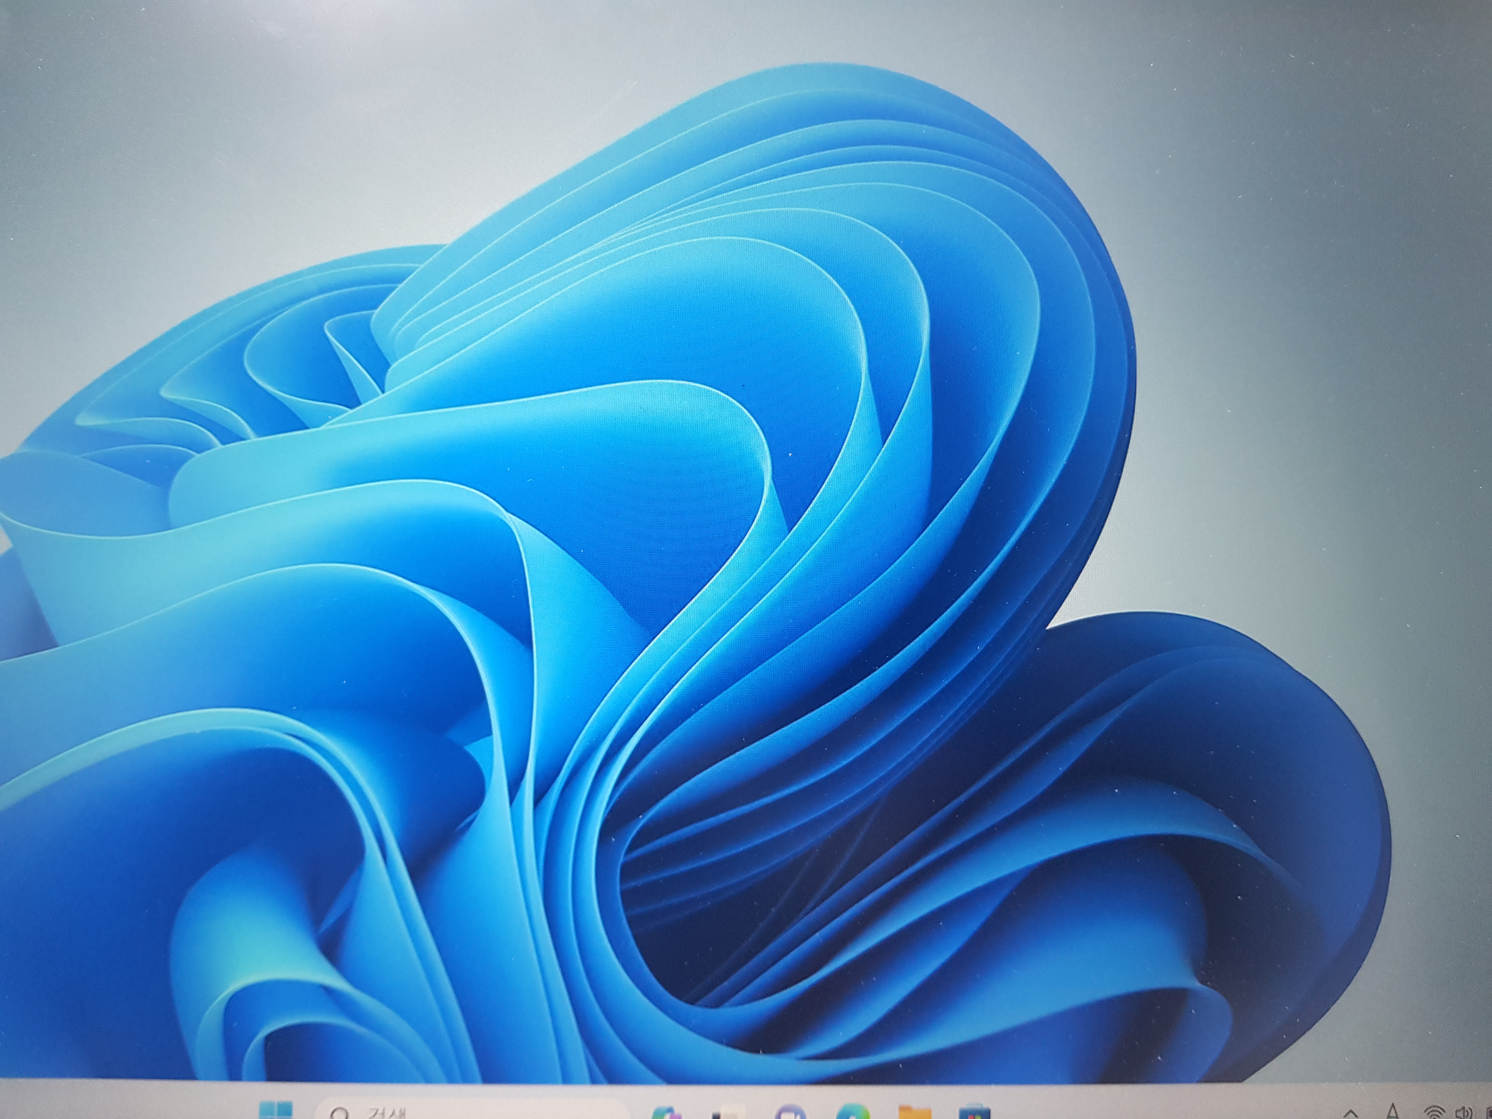Open Microsoft Store from the taskbar

pos(975,1112)
